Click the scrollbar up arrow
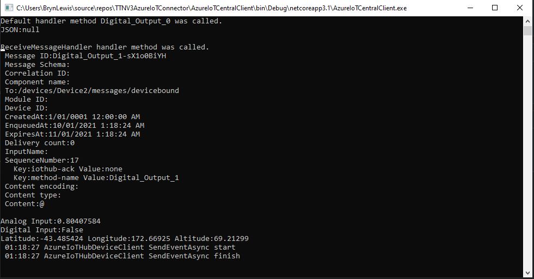 click(527, 21)
